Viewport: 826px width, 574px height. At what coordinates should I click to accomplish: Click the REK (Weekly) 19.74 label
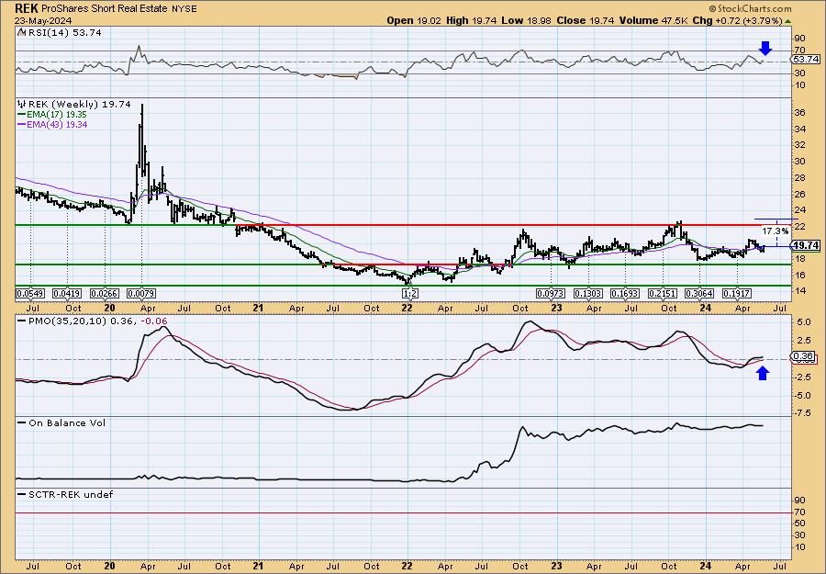tap(80, 105)
